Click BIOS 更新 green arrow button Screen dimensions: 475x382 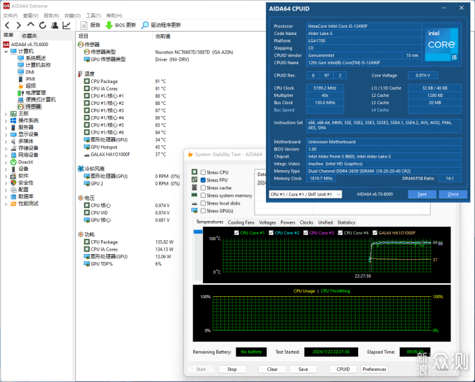coord(121,25)
